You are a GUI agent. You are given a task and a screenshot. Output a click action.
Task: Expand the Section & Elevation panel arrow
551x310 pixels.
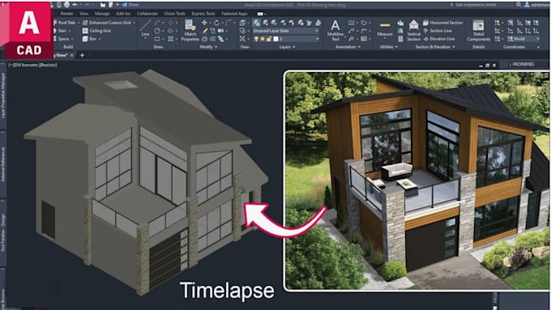click(x=454, y=47)
